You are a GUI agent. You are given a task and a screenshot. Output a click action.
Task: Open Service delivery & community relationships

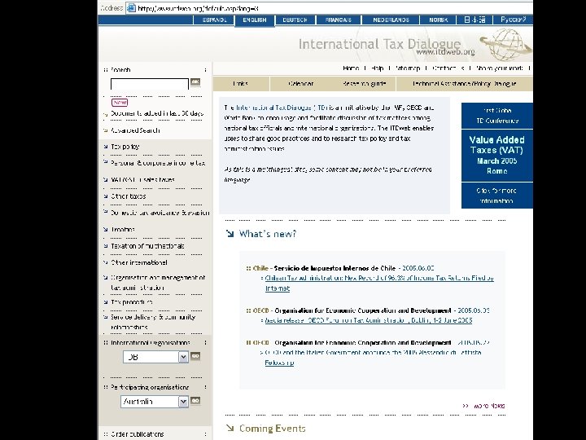click(153, 322)
